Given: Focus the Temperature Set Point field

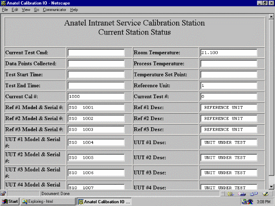Looking at the screenshot, I should click(229, 75).
